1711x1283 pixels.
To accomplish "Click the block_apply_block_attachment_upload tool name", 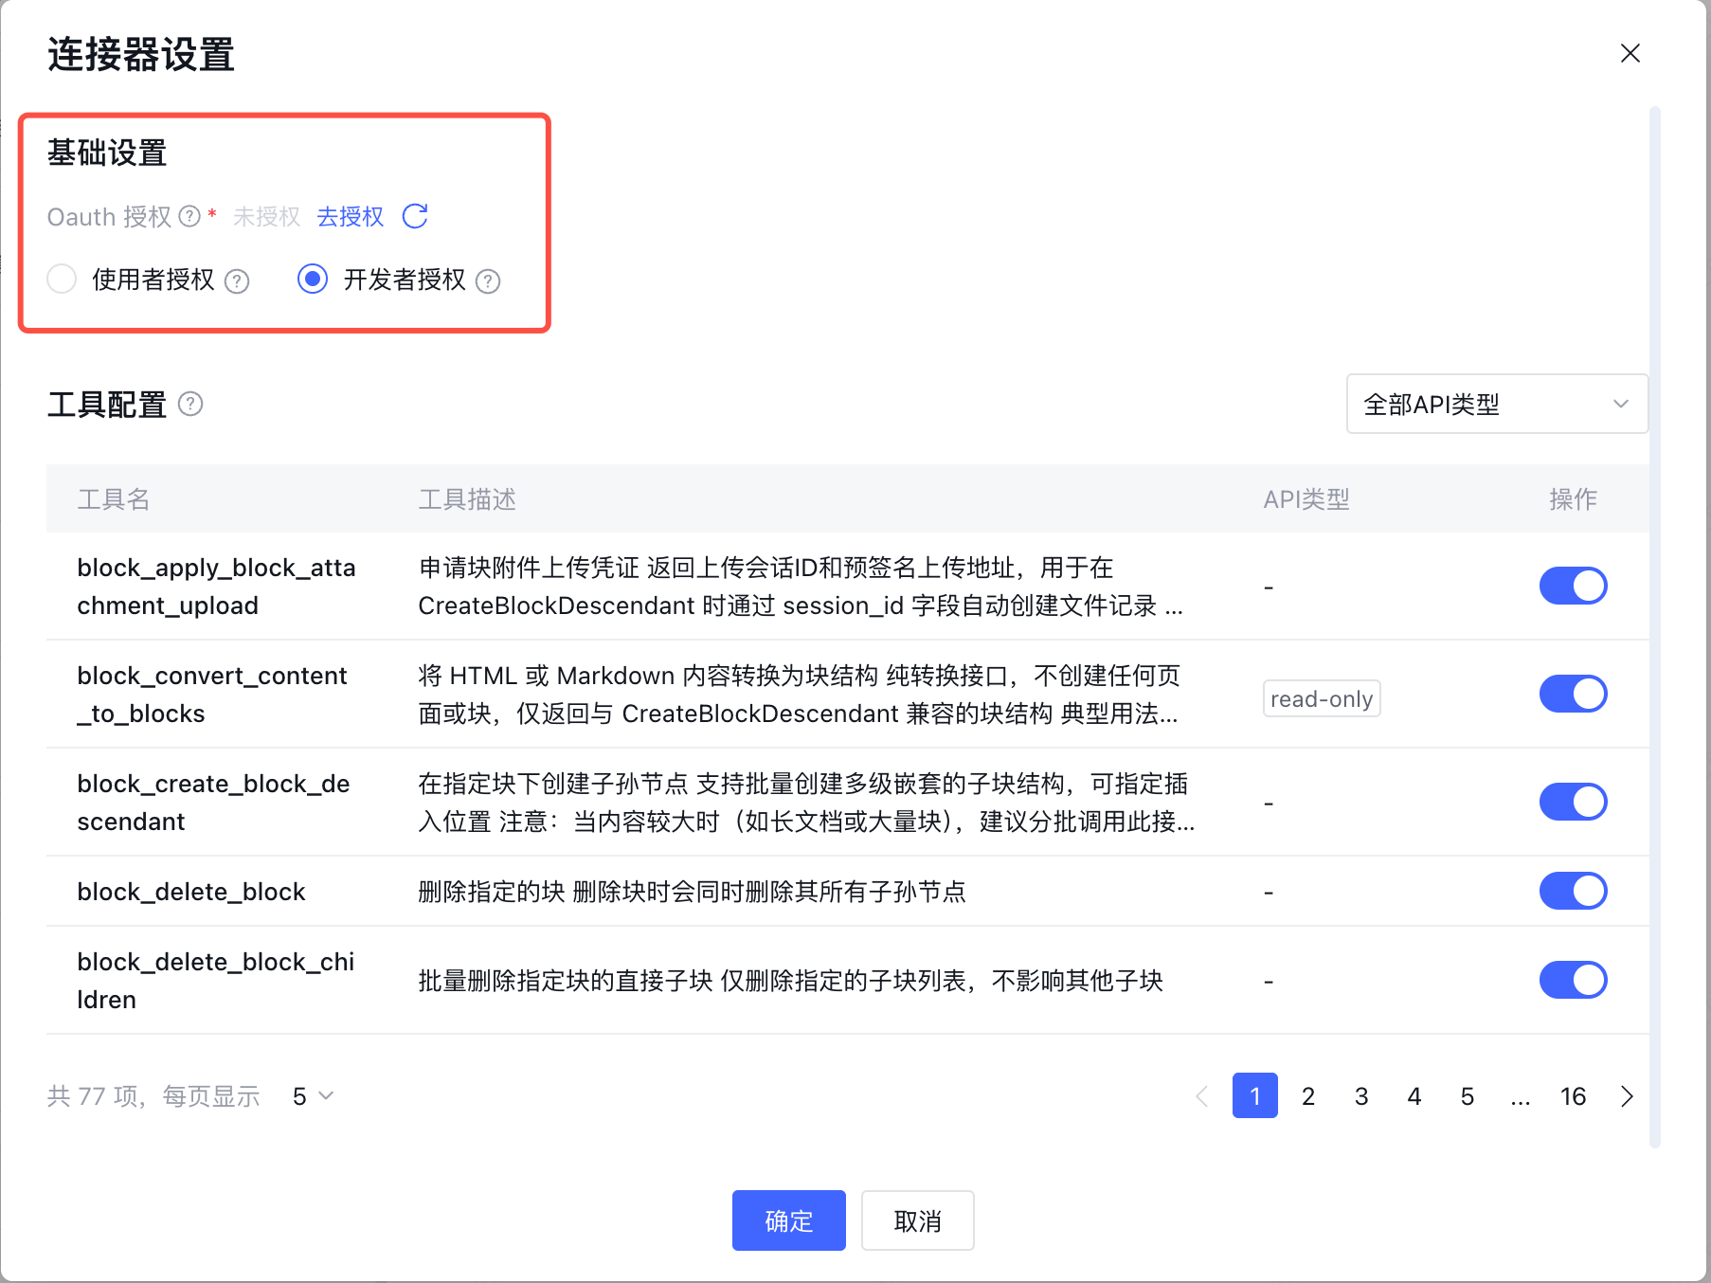I will pos(216,587).
